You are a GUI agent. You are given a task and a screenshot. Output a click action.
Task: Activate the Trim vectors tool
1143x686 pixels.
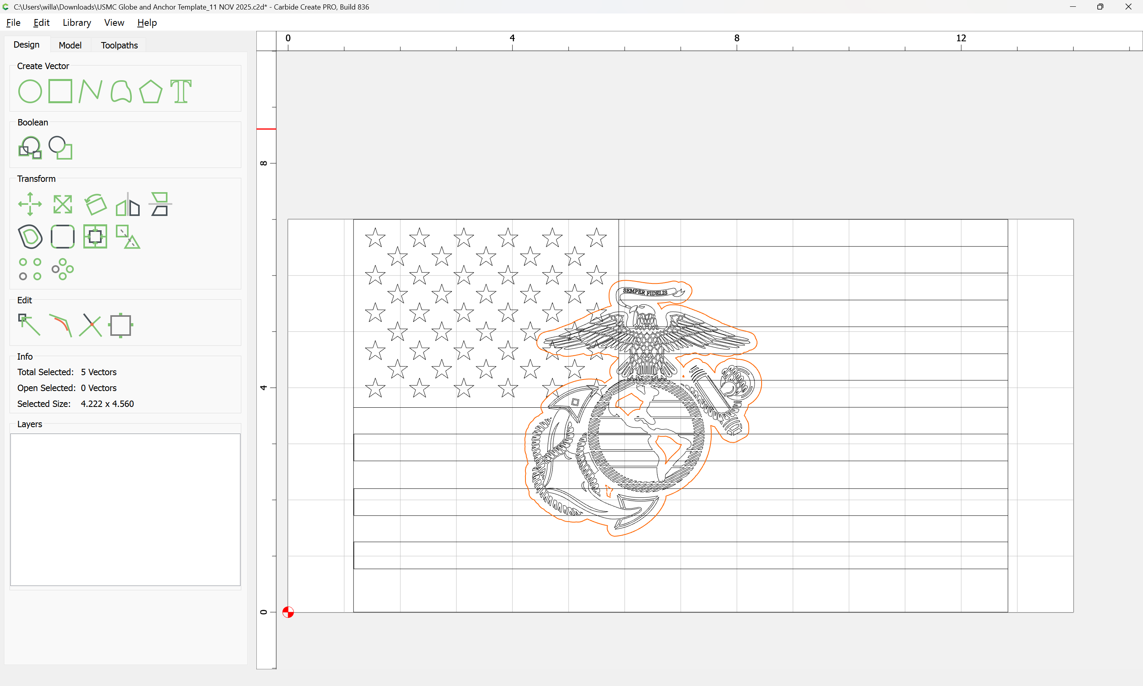click(x=90, y=325)
